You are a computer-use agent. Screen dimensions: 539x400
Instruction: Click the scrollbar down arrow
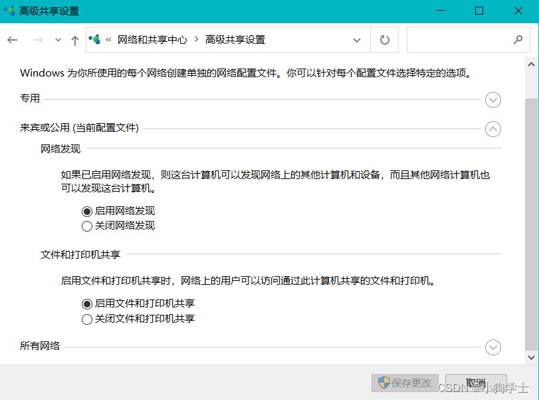point(532,357)
